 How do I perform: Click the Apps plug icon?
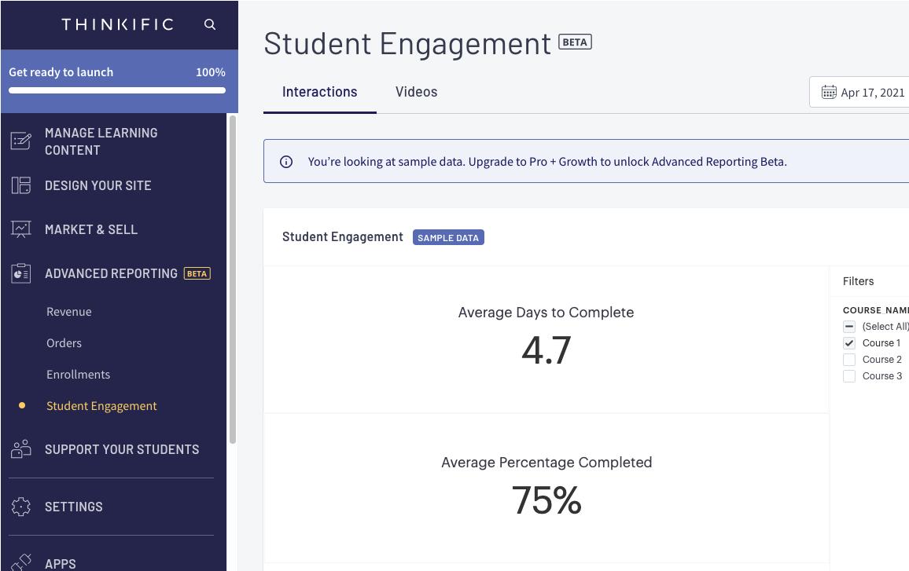21,562
